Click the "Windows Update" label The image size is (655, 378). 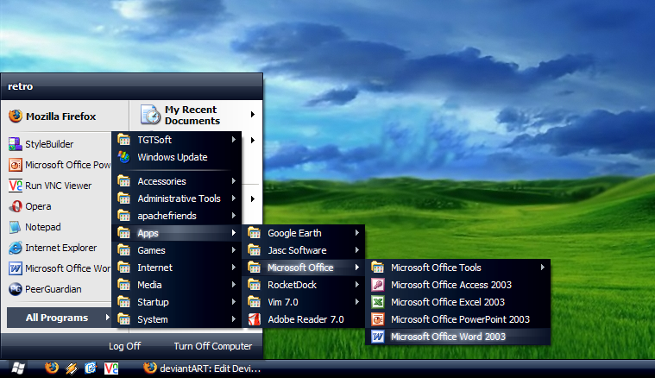pyautogui.click(x=173, y=157)
